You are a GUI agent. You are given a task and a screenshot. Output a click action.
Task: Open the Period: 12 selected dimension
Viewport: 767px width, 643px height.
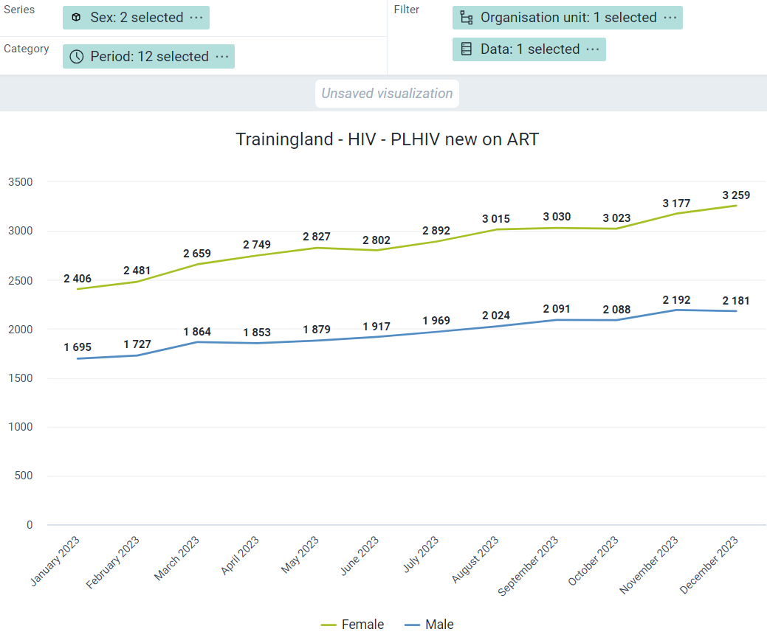(149, 57)
